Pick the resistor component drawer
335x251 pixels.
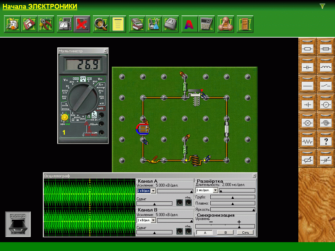point(308,49)
